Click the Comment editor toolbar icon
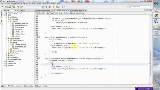Viewport: 160px width, 90px height. [x=80, y=13]
